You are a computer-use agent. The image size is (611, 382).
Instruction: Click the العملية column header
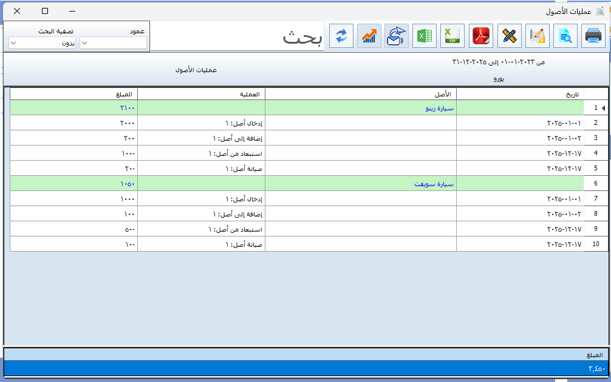click(x=201, y=94)
